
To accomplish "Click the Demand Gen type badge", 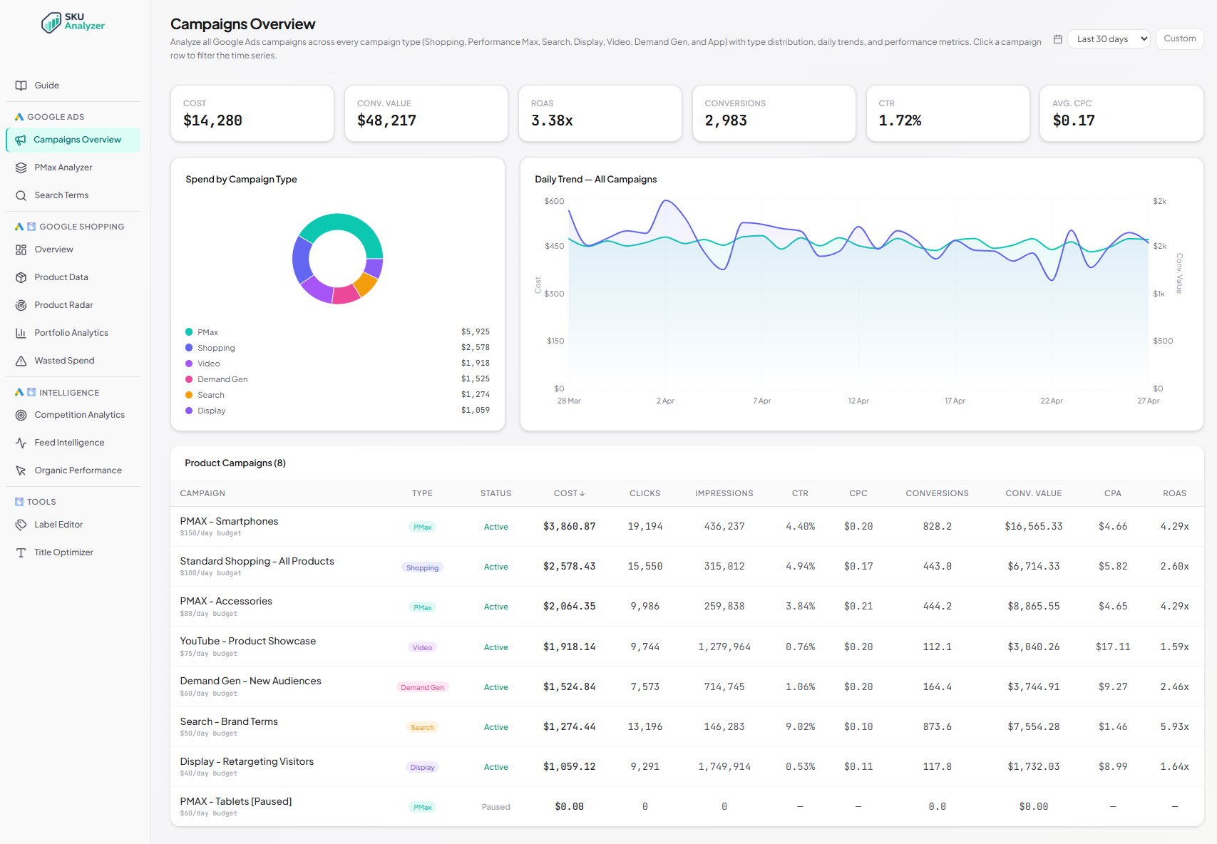I will pos(422,687).
